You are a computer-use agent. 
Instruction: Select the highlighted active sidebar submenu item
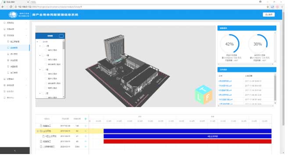pos(15,48)
